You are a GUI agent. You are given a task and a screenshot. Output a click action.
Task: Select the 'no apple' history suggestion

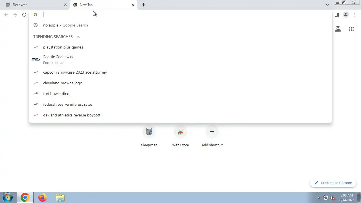click(x=180, y=25)
